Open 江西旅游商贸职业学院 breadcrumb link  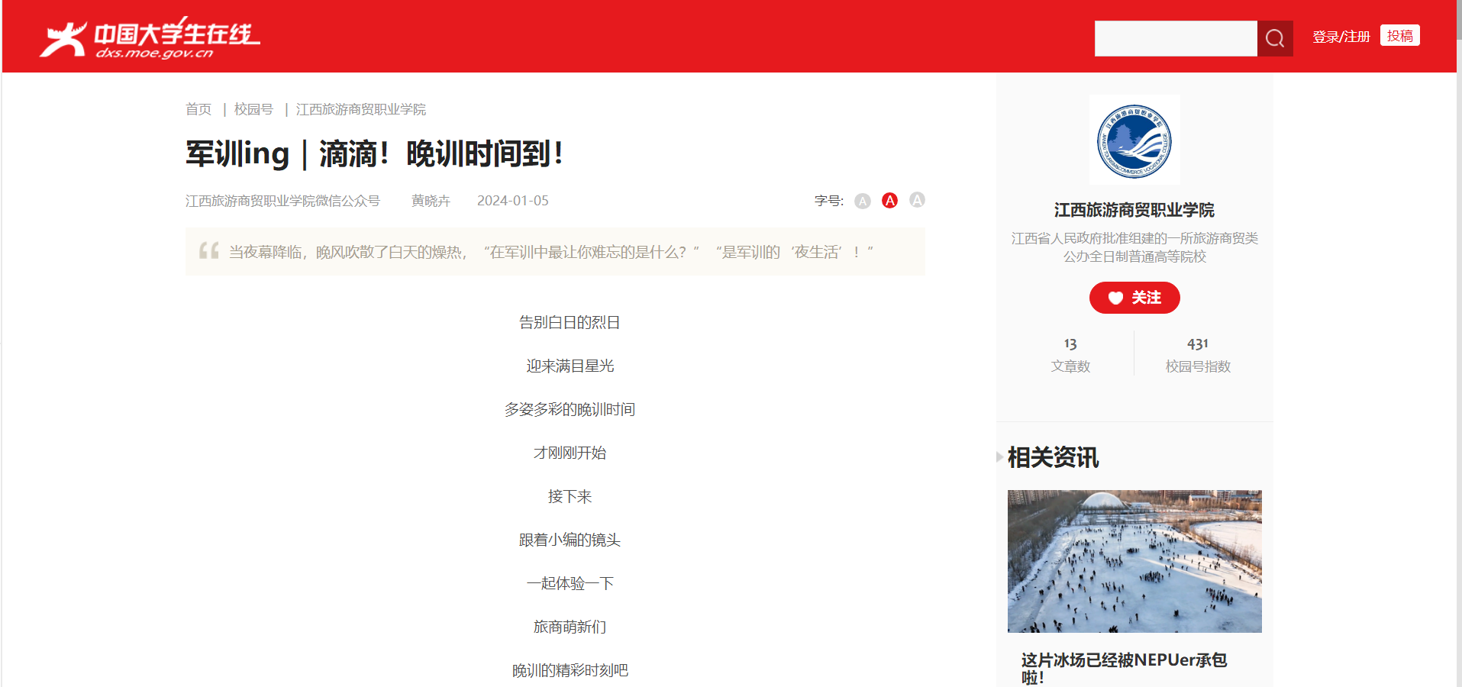[x=360, y=109]
